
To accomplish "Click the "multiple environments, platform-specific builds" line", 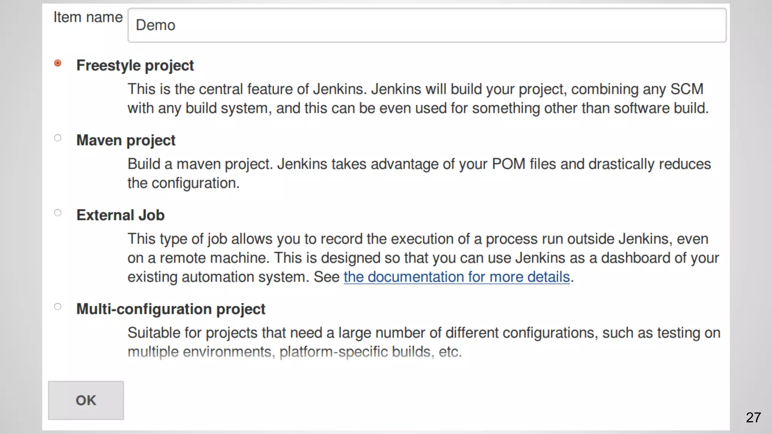I will (294, 352).
